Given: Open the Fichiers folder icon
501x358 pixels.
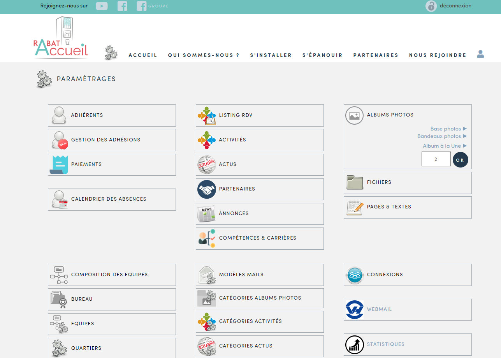Looking at the screenshot, I should [x=354, y=182].
